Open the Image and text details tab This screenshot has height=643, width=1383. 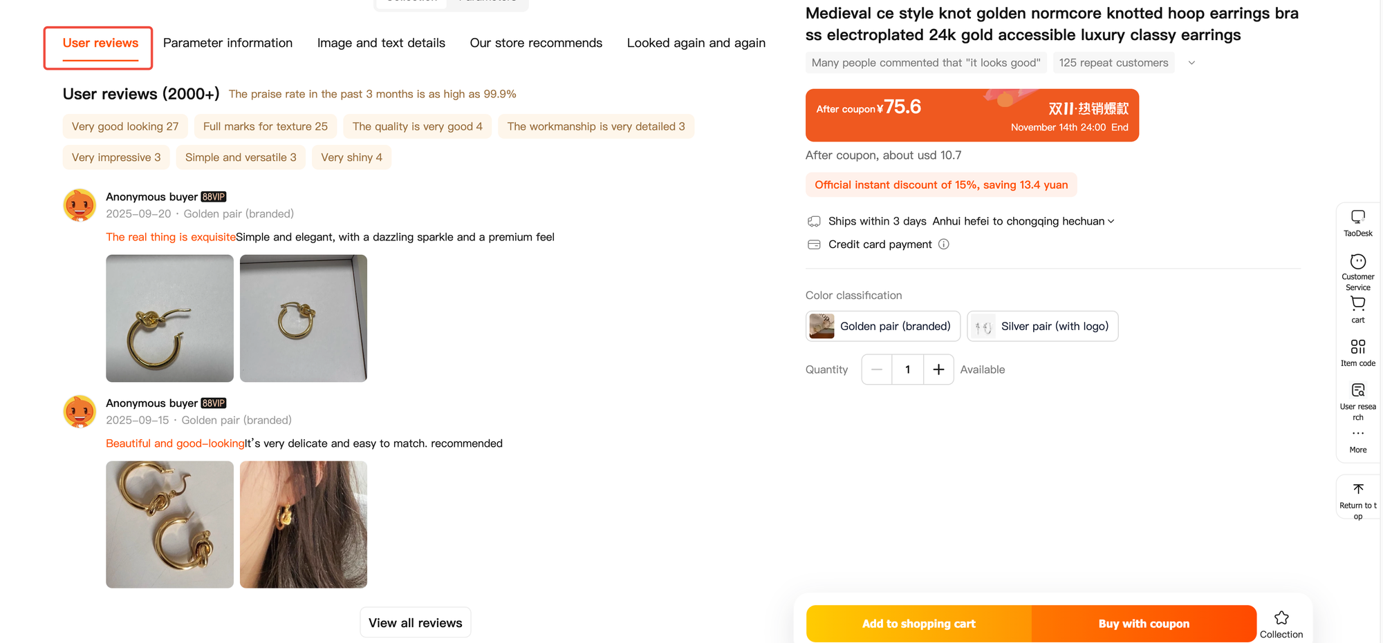(381, 43)
